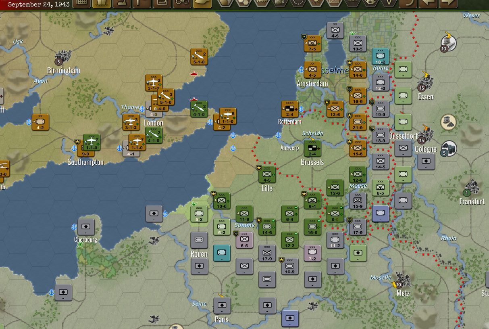Select the Metz city icon

coord(401,280)
